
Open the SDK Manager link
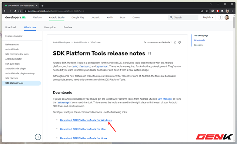165,99
